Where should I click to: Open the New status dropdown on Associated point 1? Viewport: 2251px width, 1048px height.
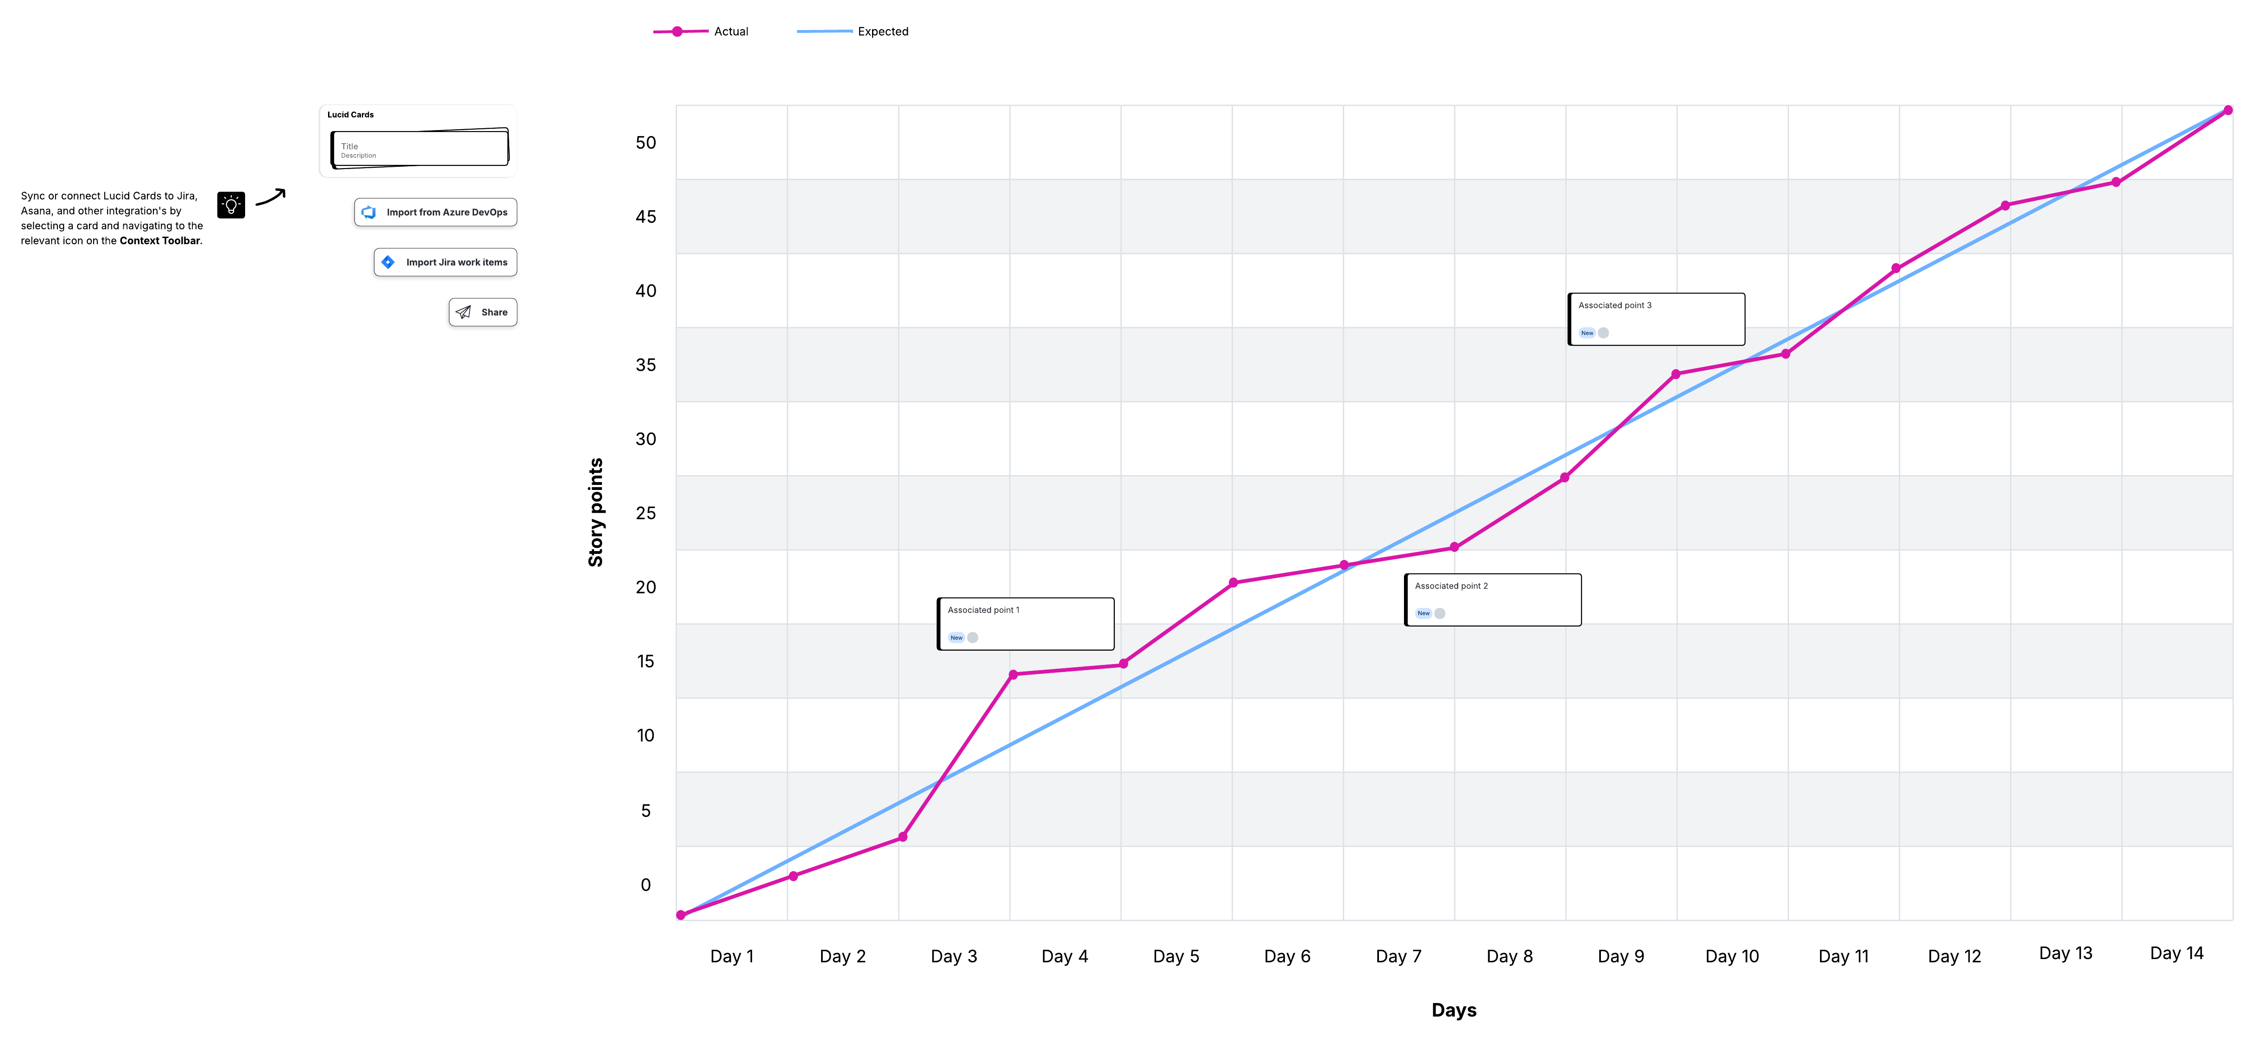pos(956,638)
